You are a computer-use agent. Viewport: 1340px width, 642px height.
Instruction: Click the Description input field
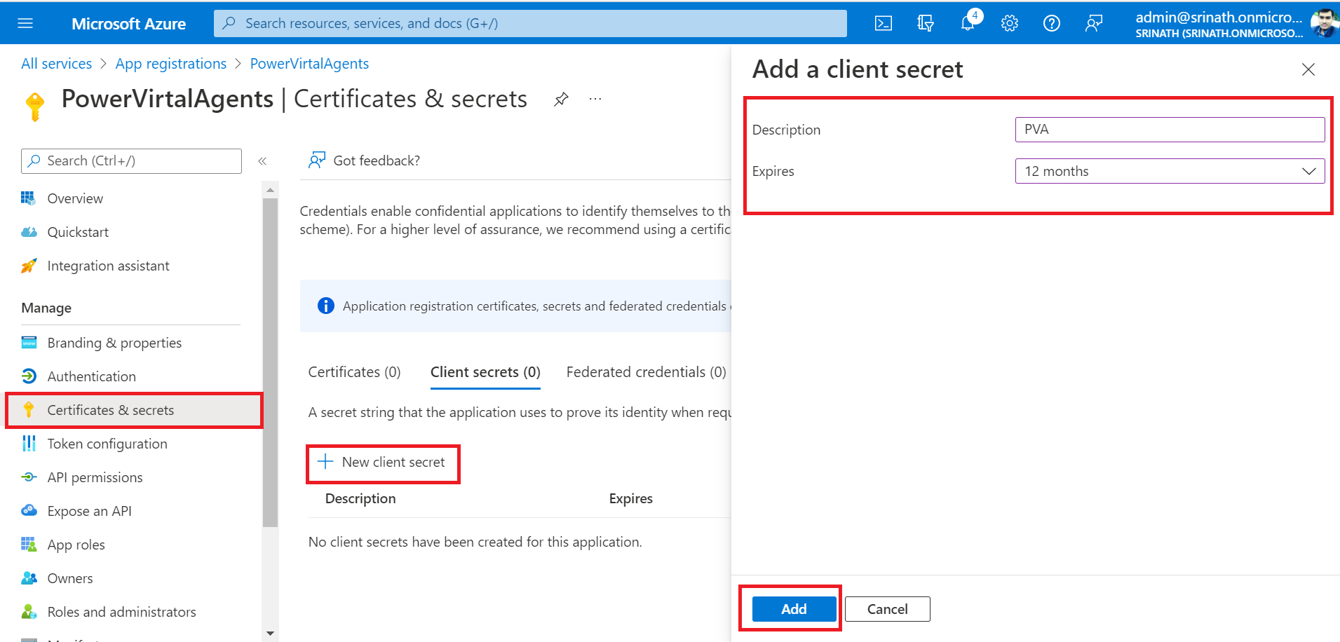(x=1170, y=130)
